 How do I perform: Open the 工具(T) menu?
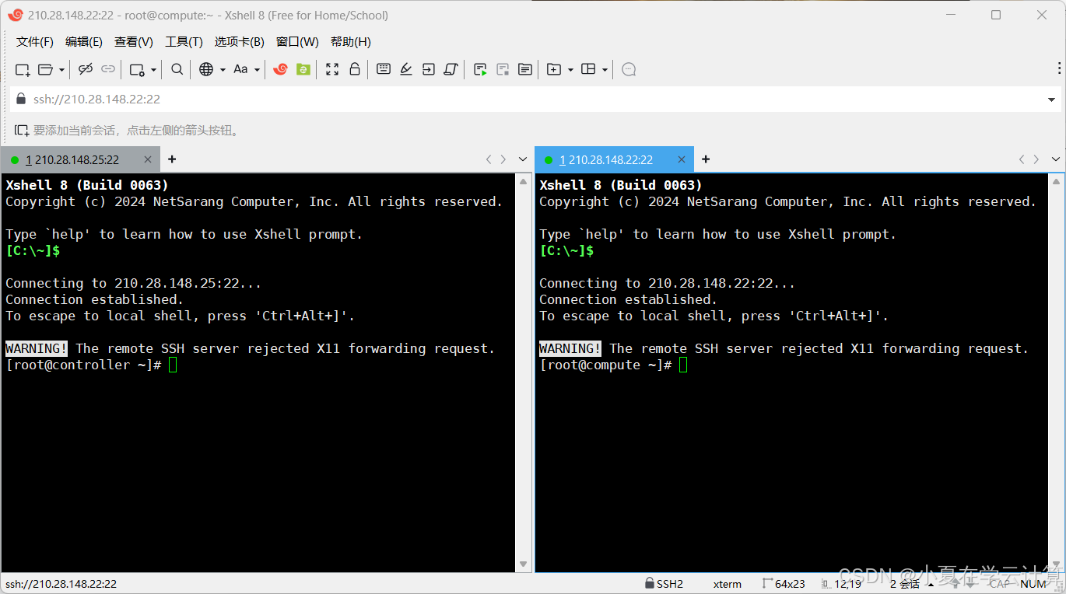[184, 42]
